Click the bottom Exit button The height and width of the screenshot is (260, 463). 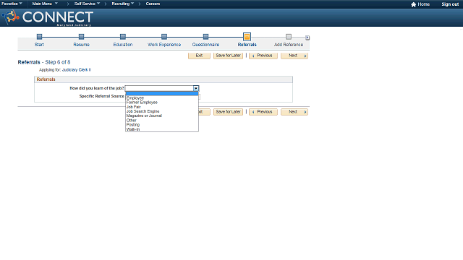[x=204, y=112]
